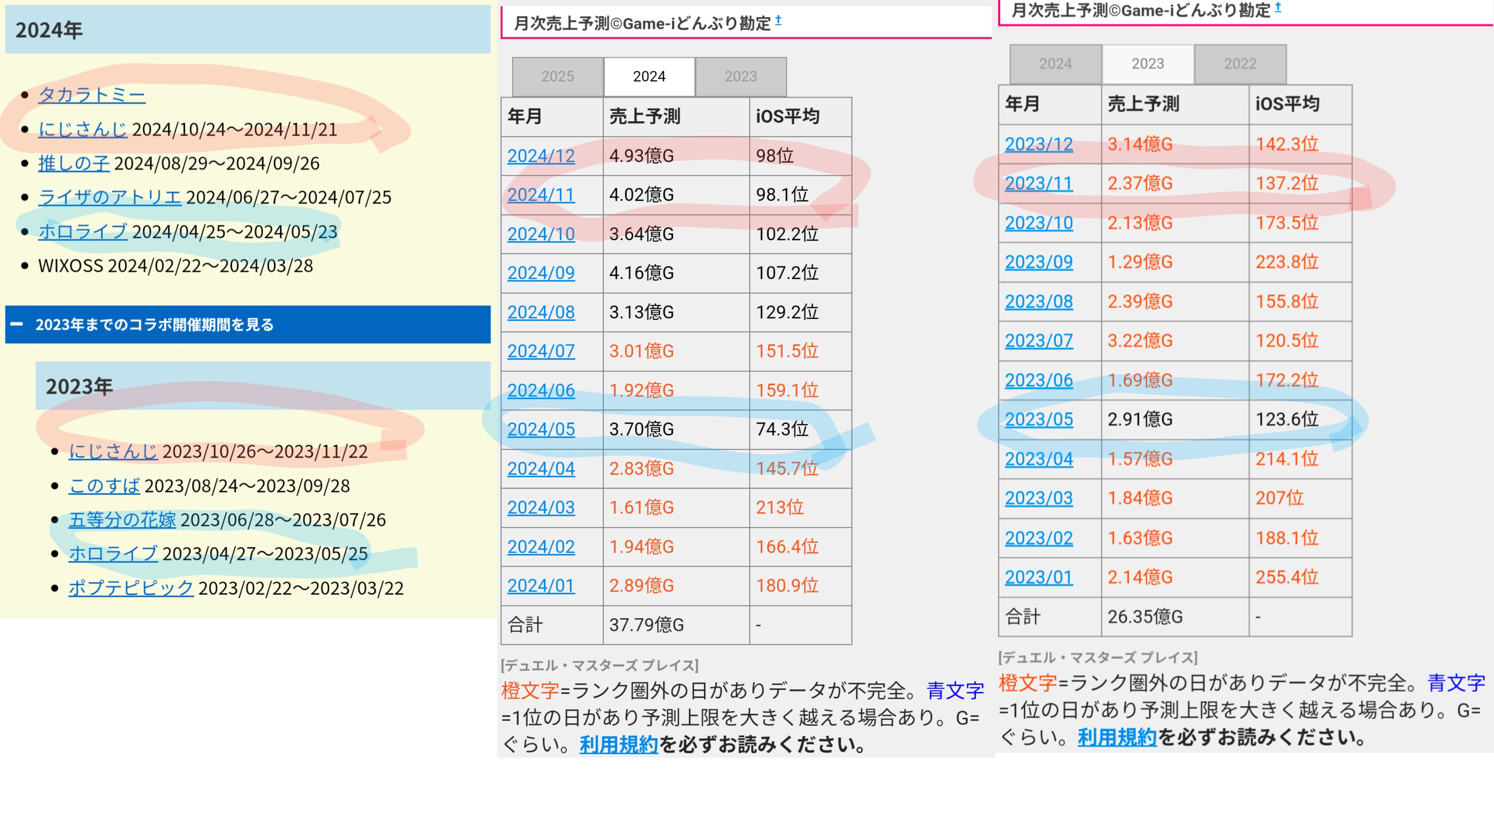Open the 2024/08 month link
1494x840 pixels.
coord(541,312)
